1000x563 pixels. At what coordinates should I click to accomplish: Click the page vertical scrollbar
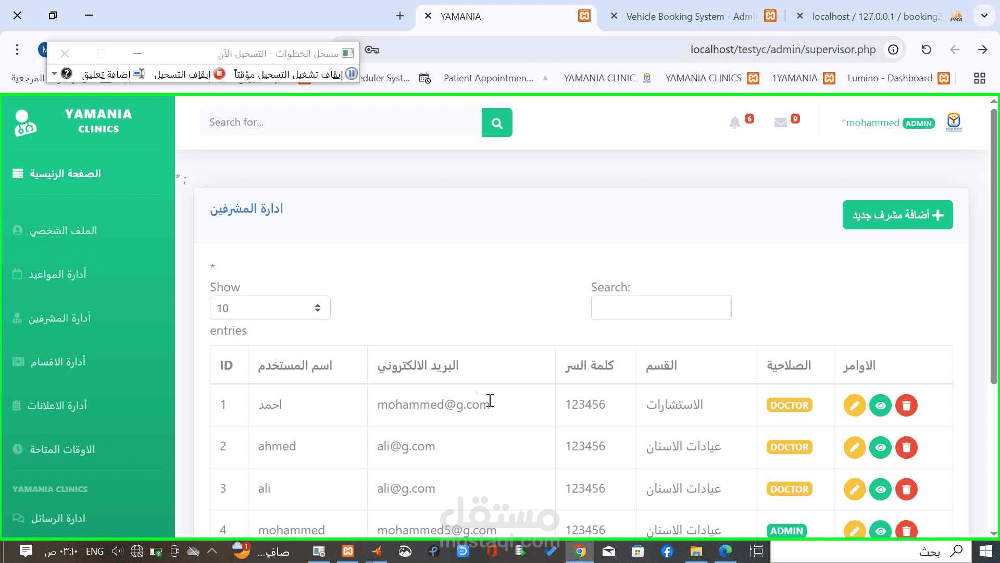click(x=993, y=245)
